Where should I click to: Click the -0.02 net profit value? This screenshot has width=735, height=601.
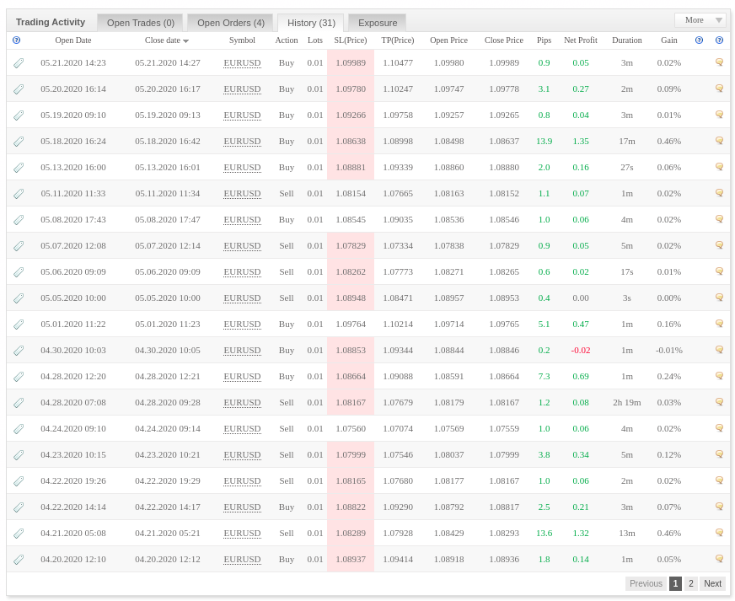580,351
